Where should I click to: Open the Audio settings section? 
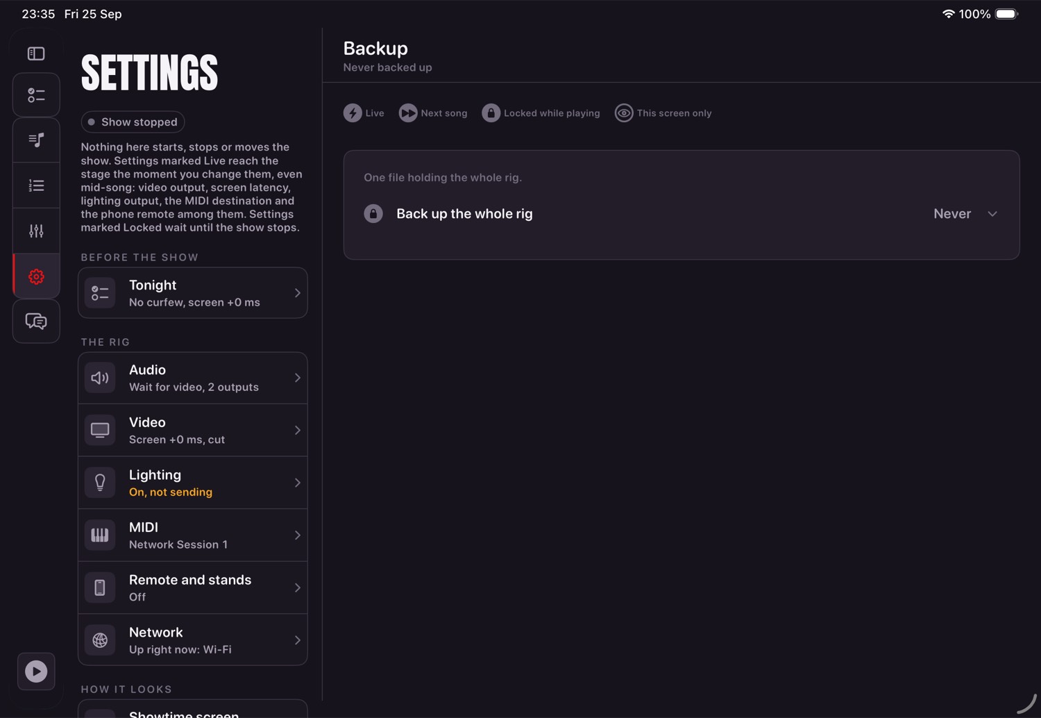coord(193,378)
